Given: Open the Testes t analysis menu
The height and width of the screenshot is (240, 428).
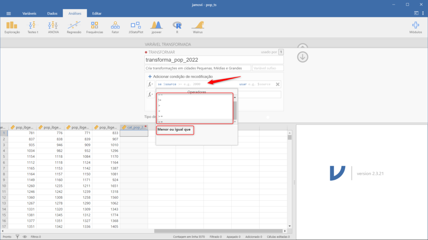Looking at the screenshot, I should click(33, 28).
